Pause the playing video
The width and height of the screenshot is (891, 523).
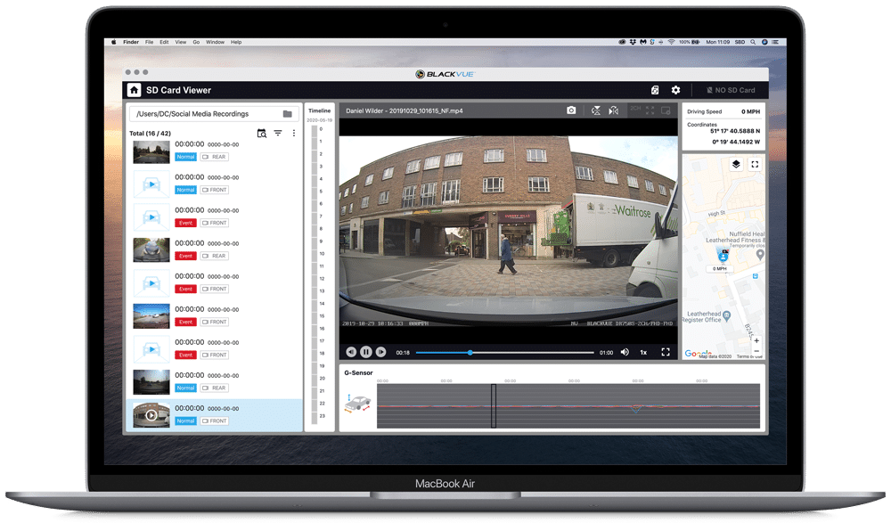coord(367,351)
